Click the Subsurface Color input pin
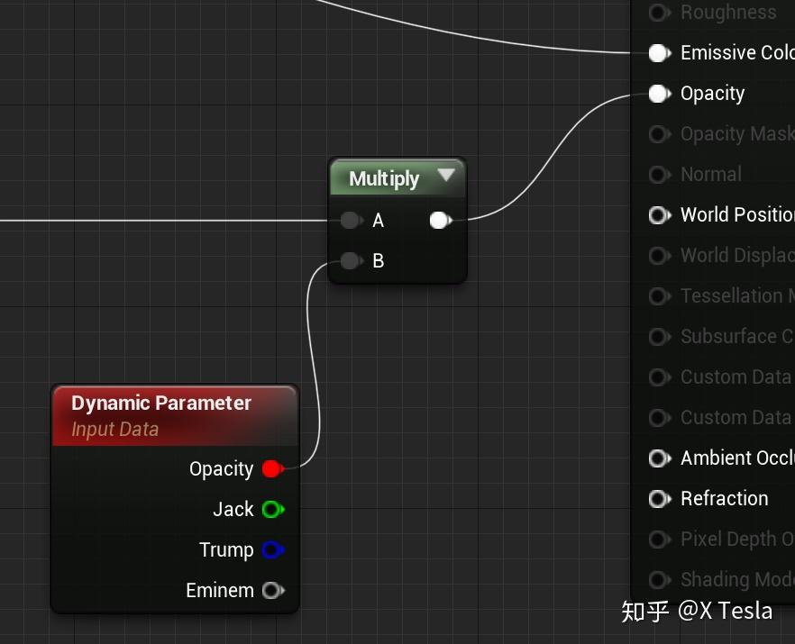Screen dimensions: 795x644 point(659,337)
